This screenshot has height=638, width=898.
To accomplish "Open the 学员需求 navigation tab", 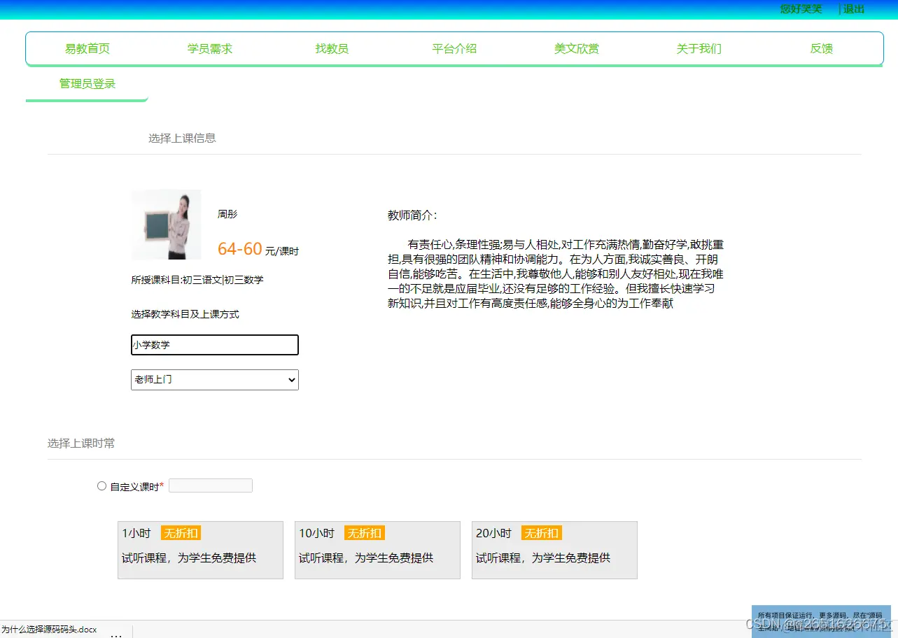I will [209, 48].
